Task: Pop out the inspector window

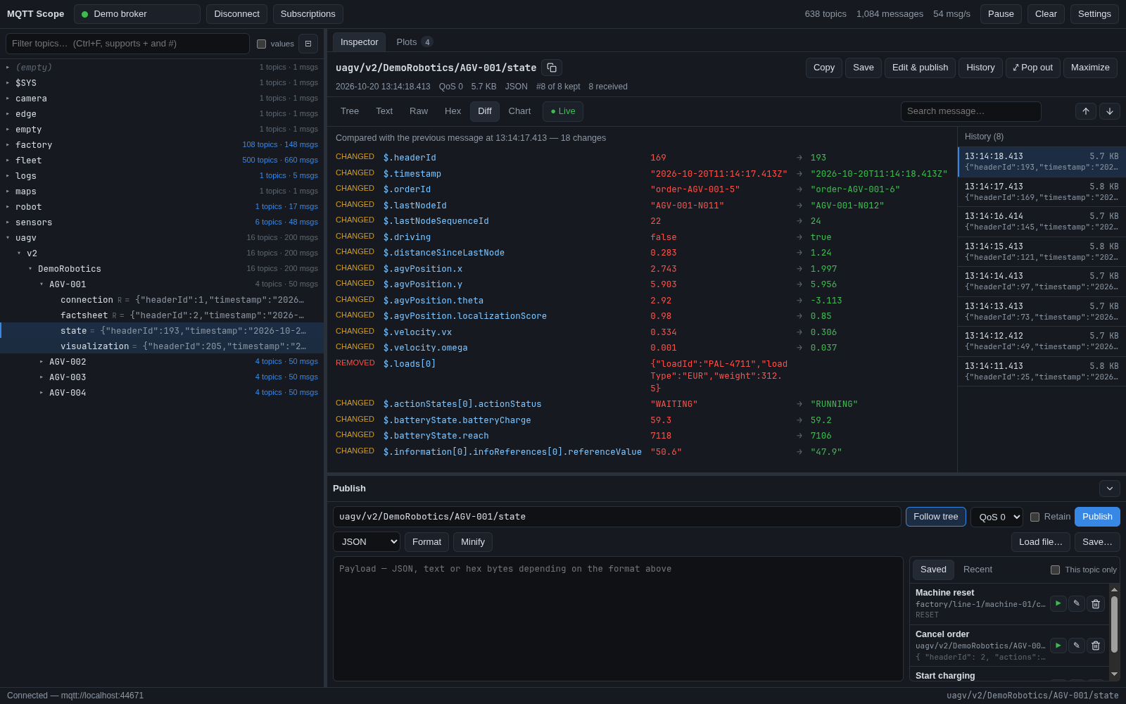Action: point(1032,68)
